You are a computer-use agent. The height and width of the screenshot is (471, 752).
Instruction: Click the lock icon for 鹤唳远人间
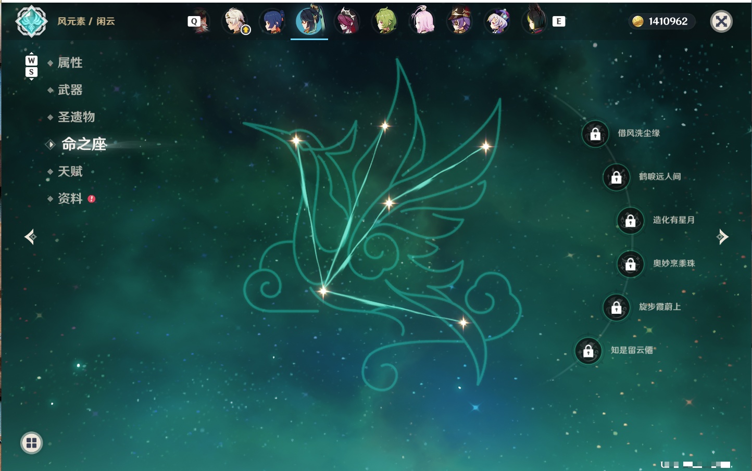616,177
